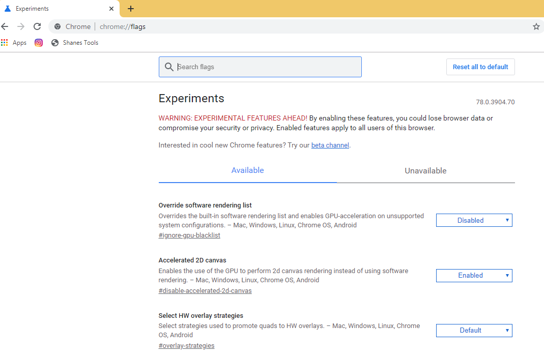Image resolution: width=544 pixels, height=356 pixels.
Task: Bookmark this page using the star icon
Action: click(536, 26)
